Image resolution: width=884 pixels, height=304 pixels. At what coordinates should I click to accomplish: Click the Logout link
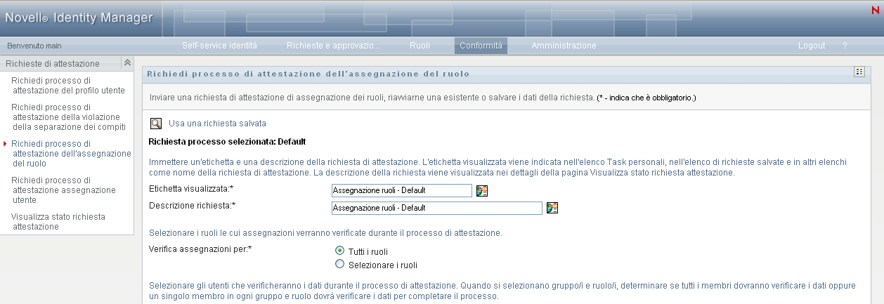[x=812, y=46]
